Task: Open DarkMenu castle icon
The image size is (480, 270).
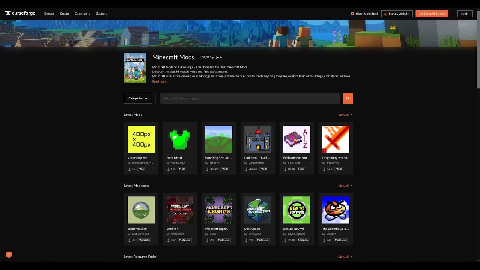Action: click(x=258, y=139)
